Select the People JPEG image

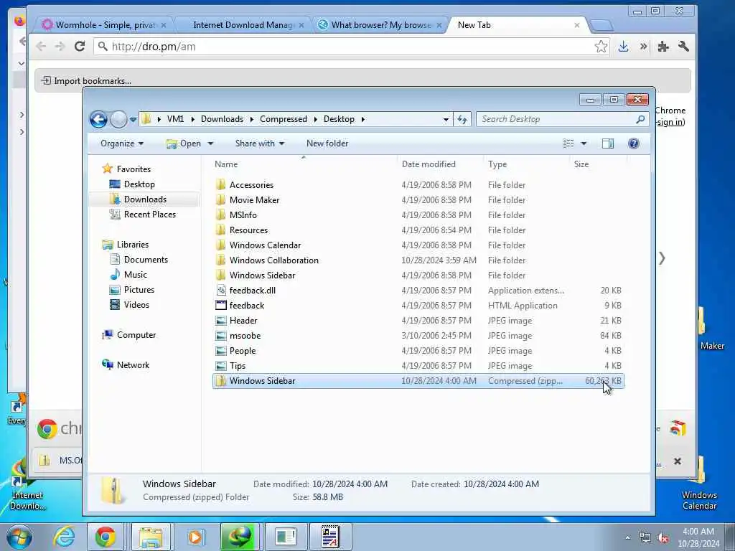click(x=418, y=350)
